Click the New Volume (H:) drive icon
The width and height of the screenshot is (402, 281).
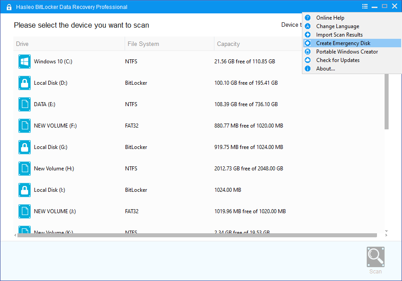pos(25,169)
